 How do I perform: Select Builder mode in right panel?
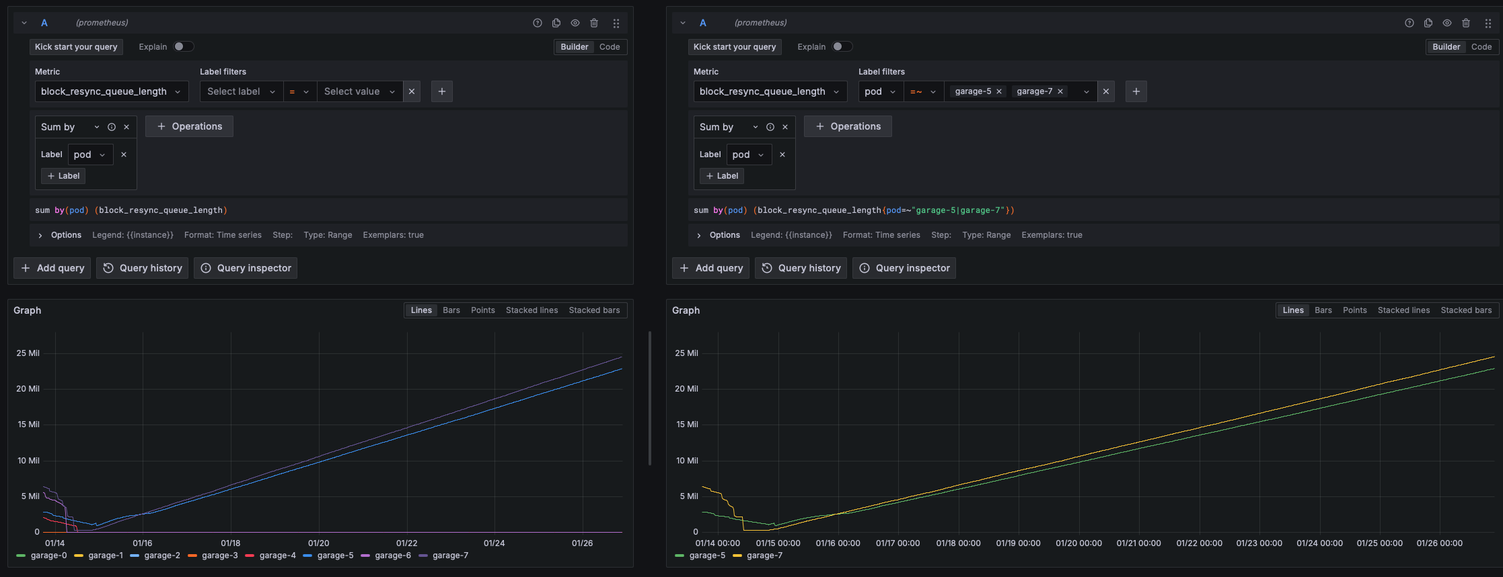[x=1446, y=47]
